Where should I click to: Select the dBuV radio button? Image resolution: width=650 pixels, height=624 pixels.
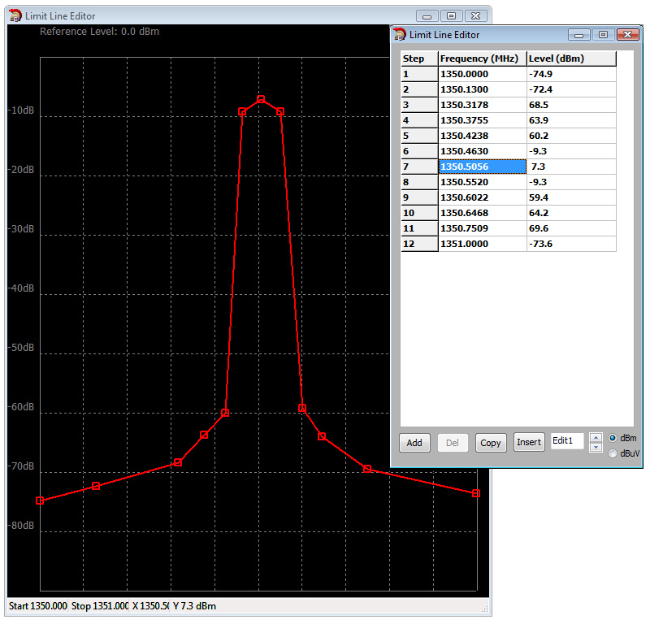coord(613,453)
